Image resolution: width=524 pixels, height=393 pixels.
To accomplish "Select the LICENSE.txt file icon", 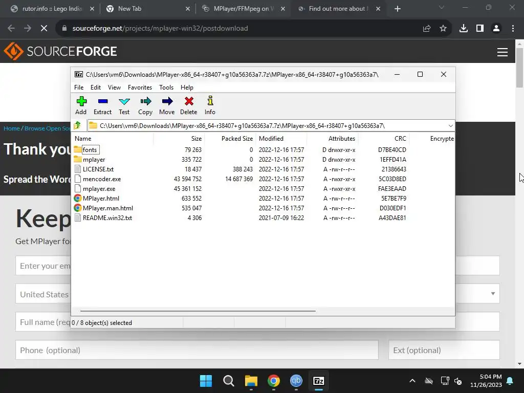I will [x=78, y=169].
